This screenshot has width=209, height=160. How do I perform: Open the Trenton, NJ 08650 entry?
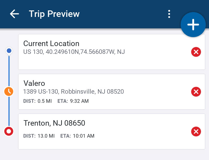tap(54, 123)
